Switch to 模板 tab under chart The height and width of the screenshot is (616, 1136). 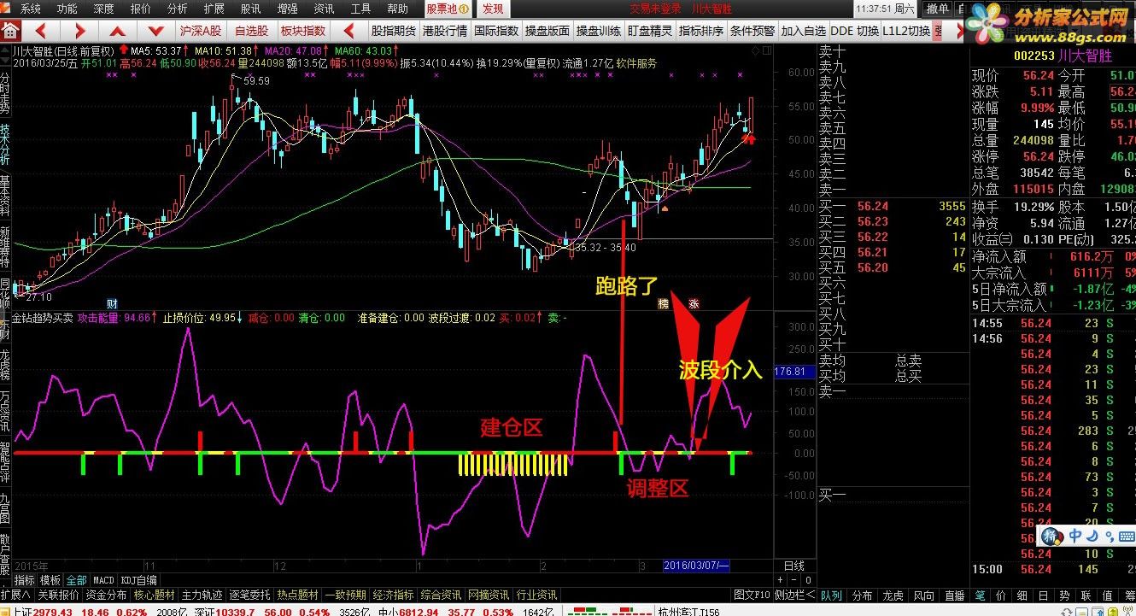[50, 580]
